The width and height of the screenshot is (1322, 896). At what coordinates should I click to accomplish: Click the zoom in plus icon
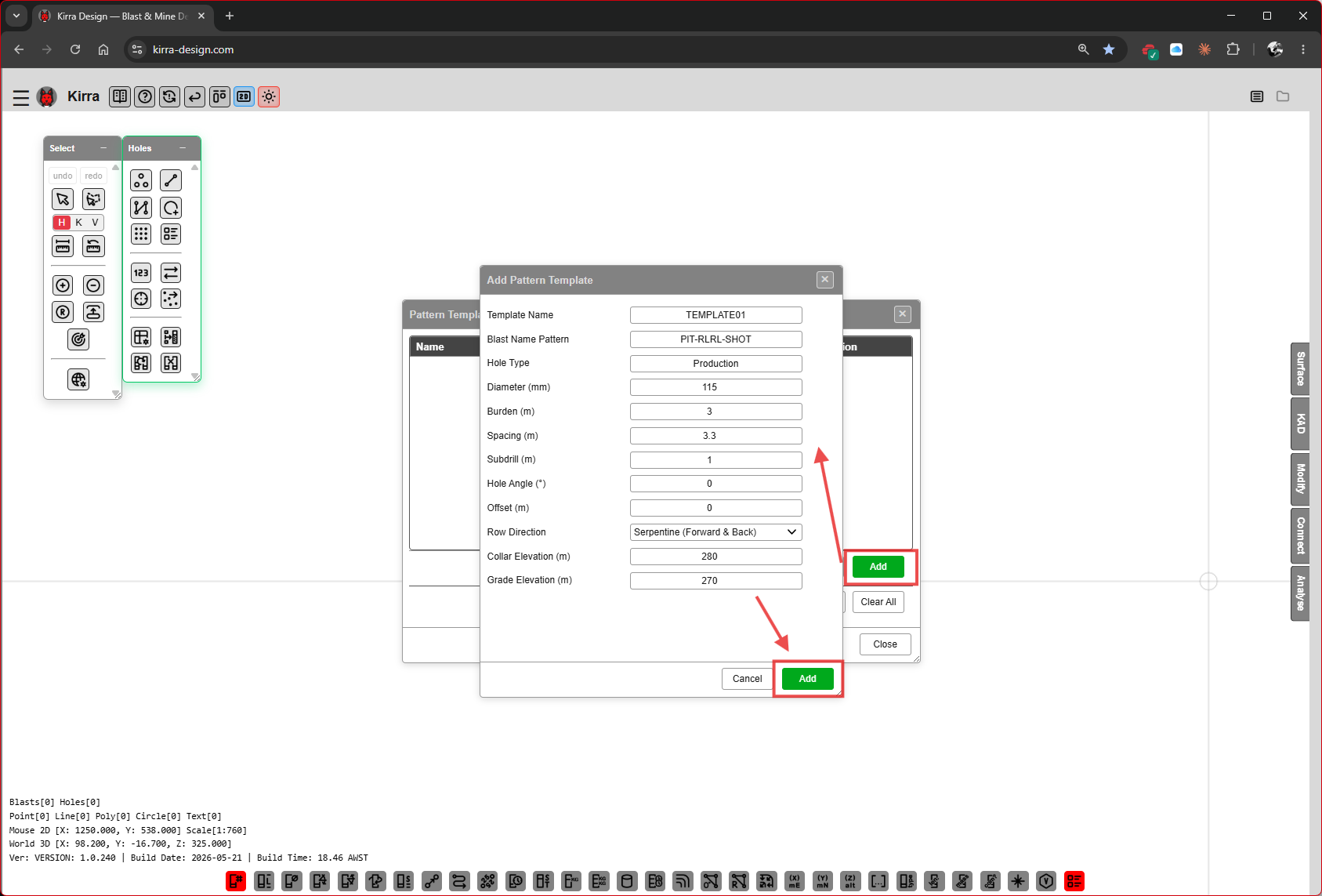click(x=63, y=285)
